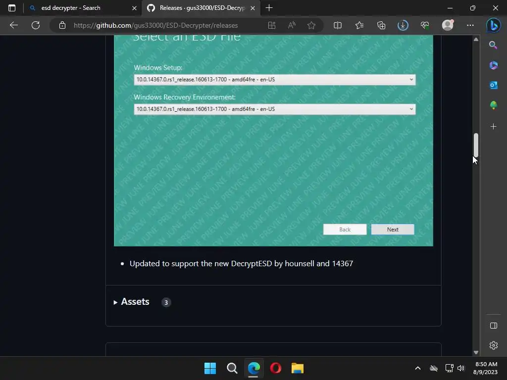Viewport: 507px width, 380px height.
Task: Open Microsoft Edge from taskbar
Action: (x=253, y=368)
